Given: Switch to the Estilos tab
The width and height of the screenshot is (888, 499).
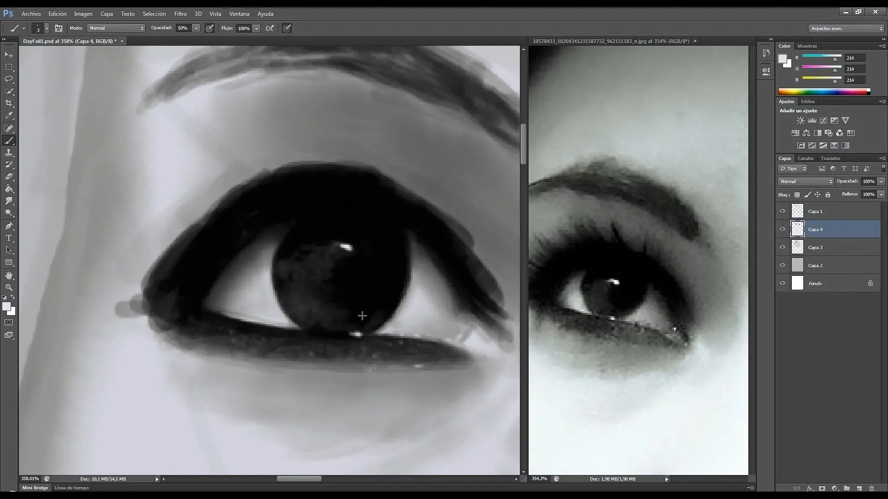Looking at the screenshot, I should 808,101.
